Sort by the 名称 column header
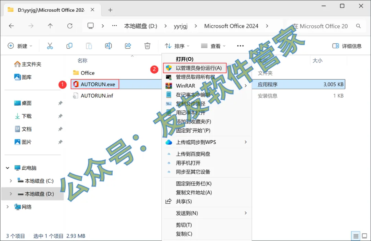Screen dimensions: 371x241 click(x=82, y=61)
